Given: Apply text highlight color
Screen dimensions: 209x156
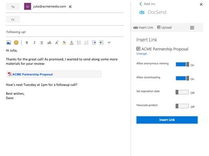Looking at the screenshot, I should pyautogui.click(x=64, y=43).
